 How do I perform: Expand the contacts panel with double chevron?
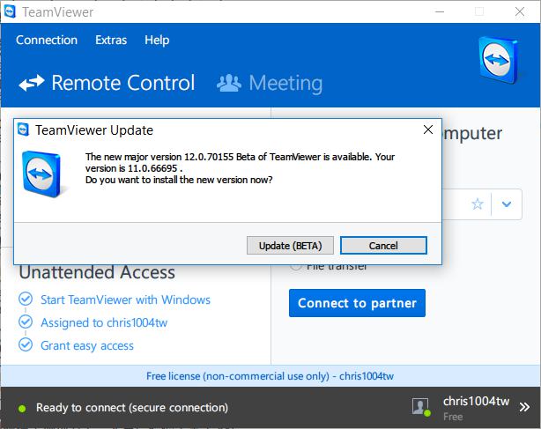click(524, 407)
